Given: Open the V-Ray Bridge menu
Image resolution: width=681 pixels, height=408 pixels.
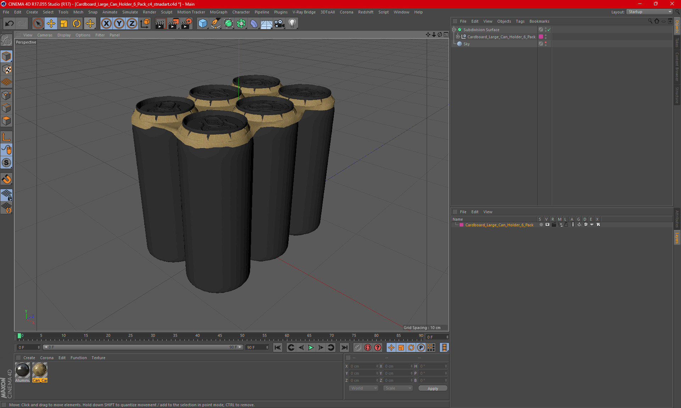Looking at the screenshot, I should (304, 12).
